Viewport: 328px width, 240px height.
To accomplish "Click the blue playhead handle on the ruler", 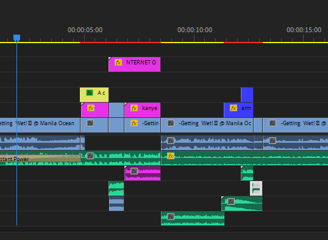I will click(16, 38).
